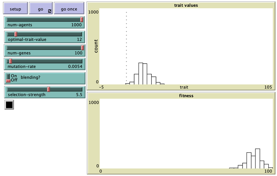Click the num-genes slider handle
The height and width of the screenshot is (176, 277).
point(82,48)
